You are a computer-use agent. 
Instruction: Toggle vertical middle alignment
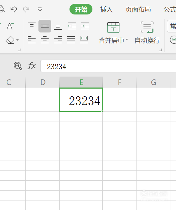pyautogui.click(x=45, y=26)
